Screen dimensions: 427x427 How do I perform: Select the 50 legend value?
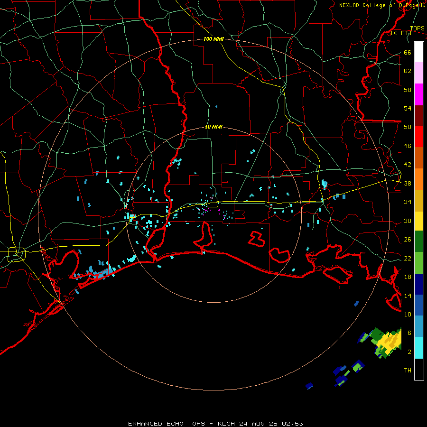click(408, 127)
